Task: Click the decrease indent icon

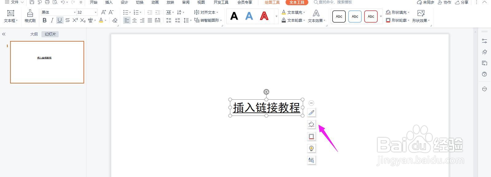Action: [x=150, y=12]
